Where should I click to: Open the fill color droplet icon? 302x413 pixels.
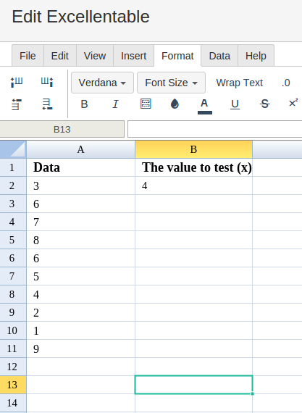(175, 104)
